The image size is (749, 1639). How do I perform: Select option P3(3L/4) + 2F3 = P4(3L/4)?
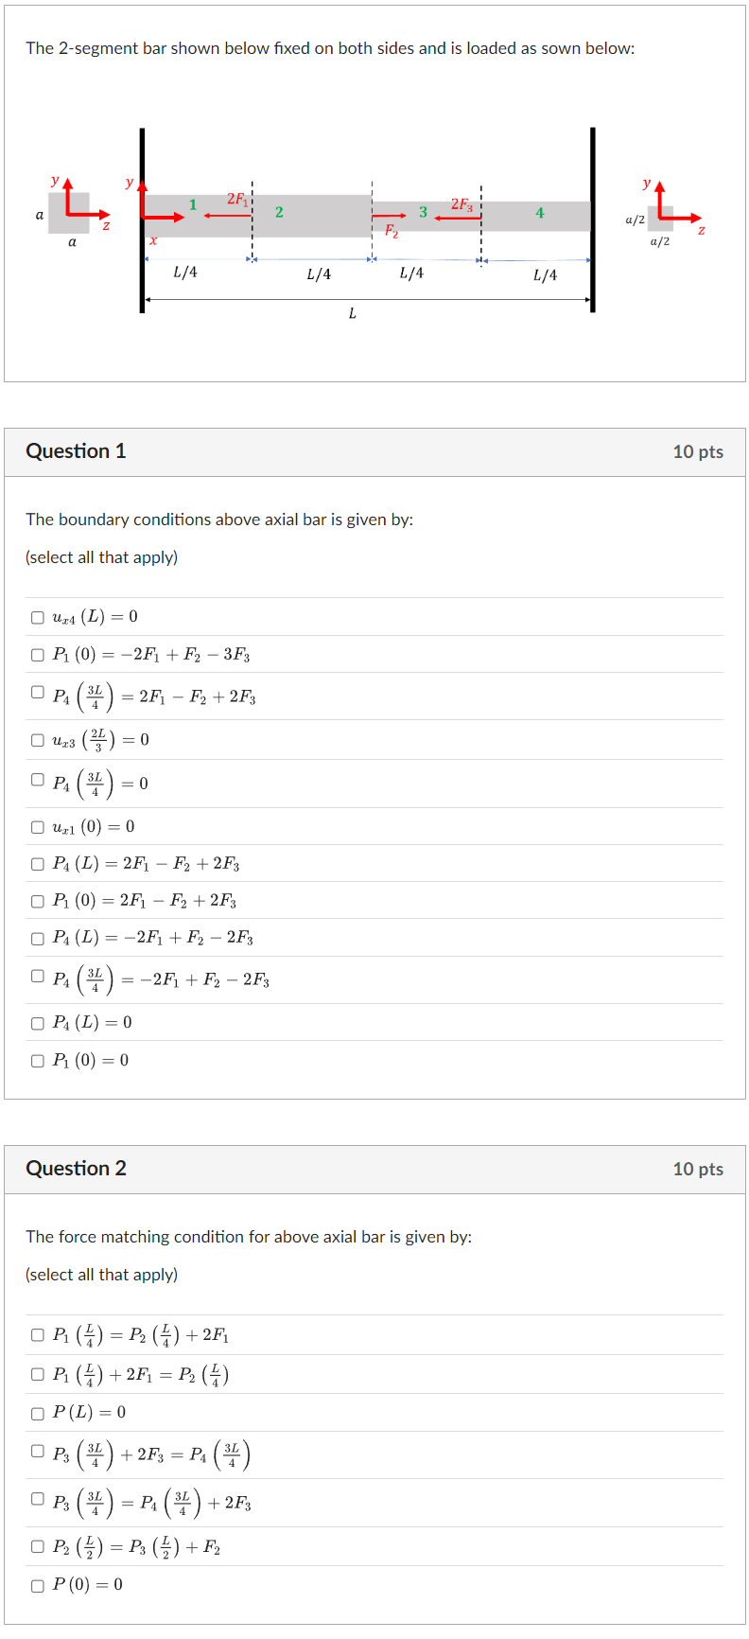click(x=37, y=1454)
